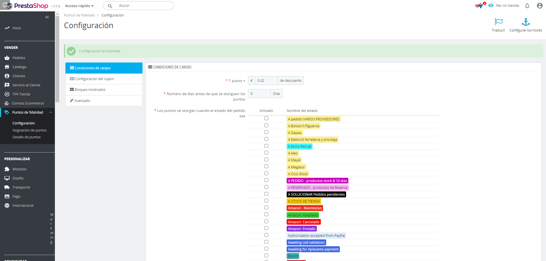Viewport: 546px width, 261px height.
Task: Click the A Ocio Stock yellow label
Action: [298, 174]
